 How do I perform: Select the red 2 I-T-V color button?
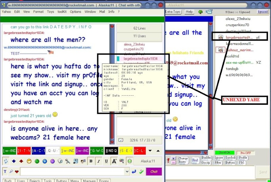pyautogui.click(x=24, y=151)
